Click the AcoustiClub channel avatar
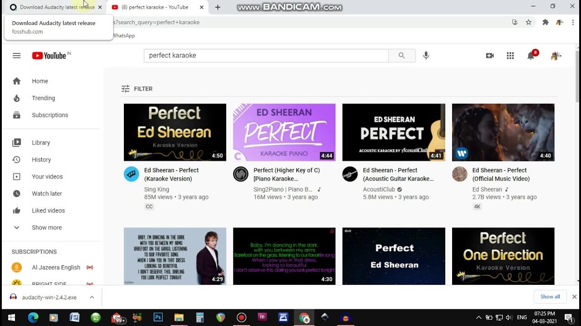Screen dimensions: 581x326 (350, 174)
